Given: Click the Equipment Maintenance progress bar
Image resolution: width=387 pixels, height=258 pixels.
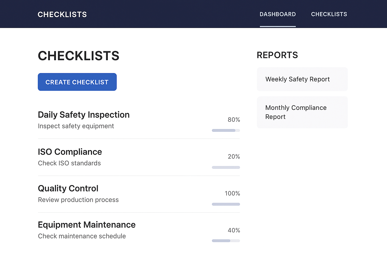Looking at the screenshot, I should point(226,241).
